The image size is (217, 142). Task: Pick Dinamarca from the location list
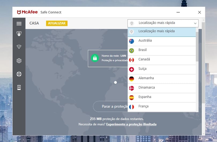tap(162, 88)
